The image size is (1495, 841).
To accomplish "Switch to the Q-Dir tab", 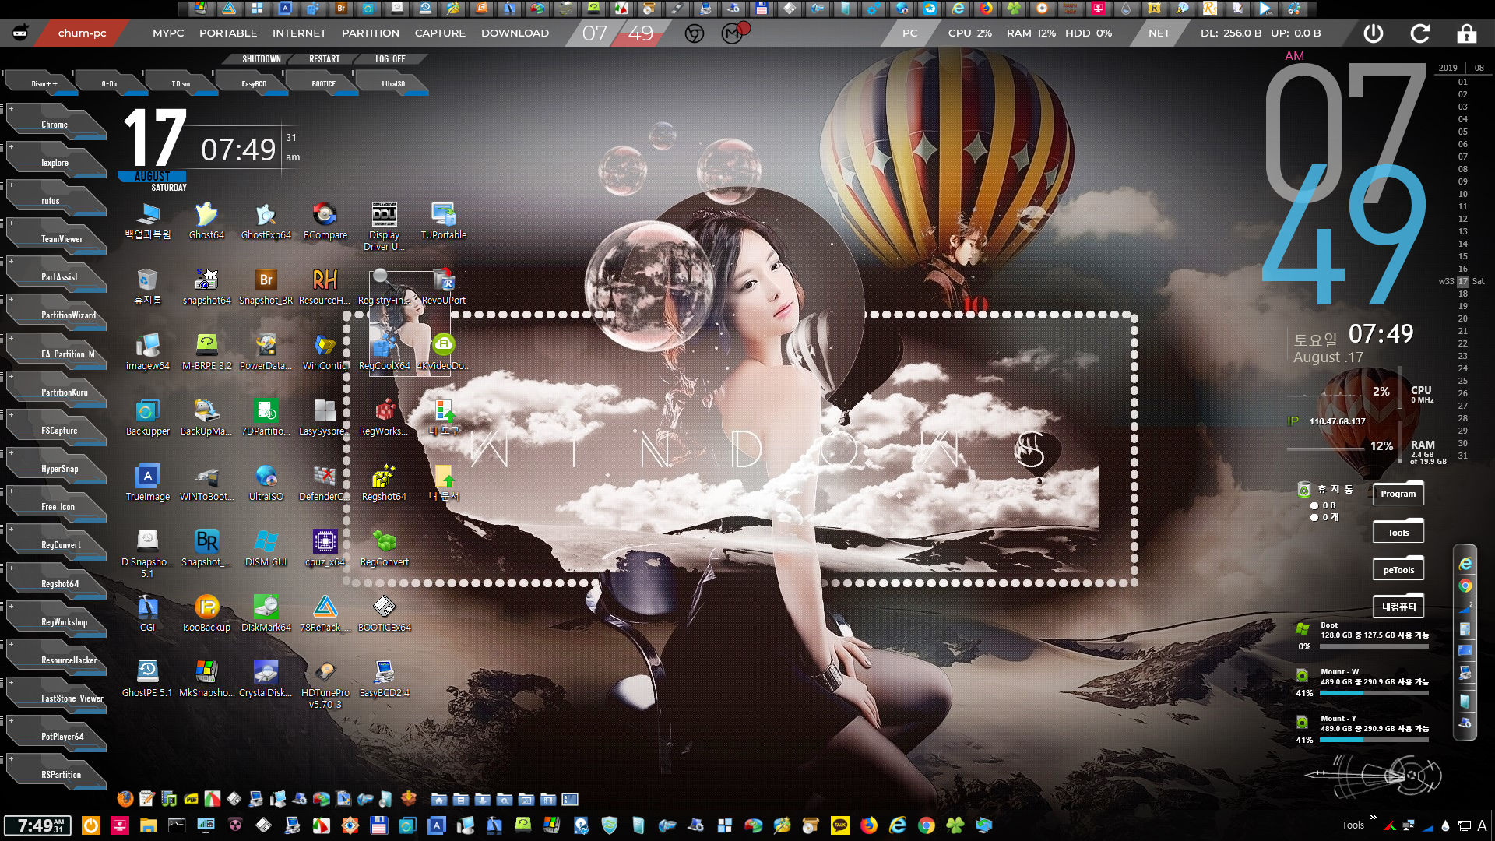I will 110,83.
